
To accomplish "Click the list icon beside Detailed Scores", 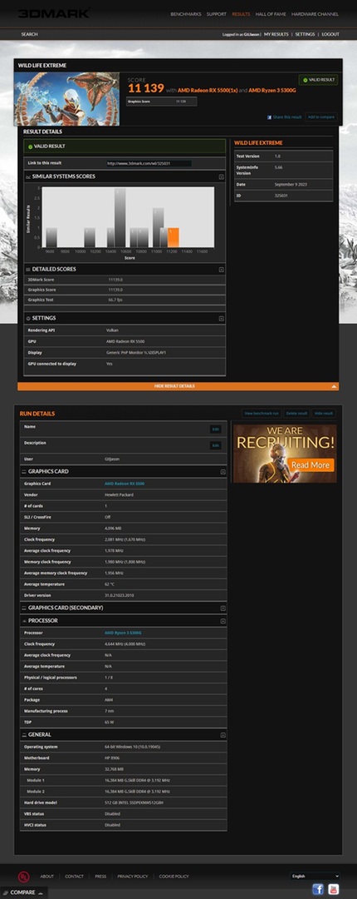I will [x=28, y=269].
